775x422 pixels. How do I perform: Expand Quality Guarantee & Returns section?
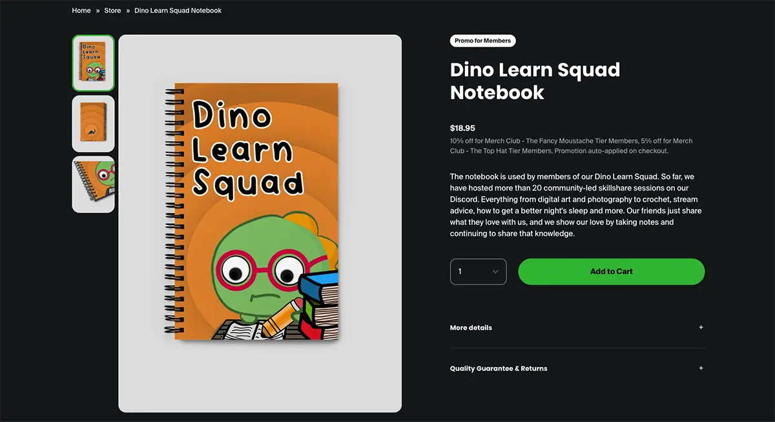[x=499, y=368]
